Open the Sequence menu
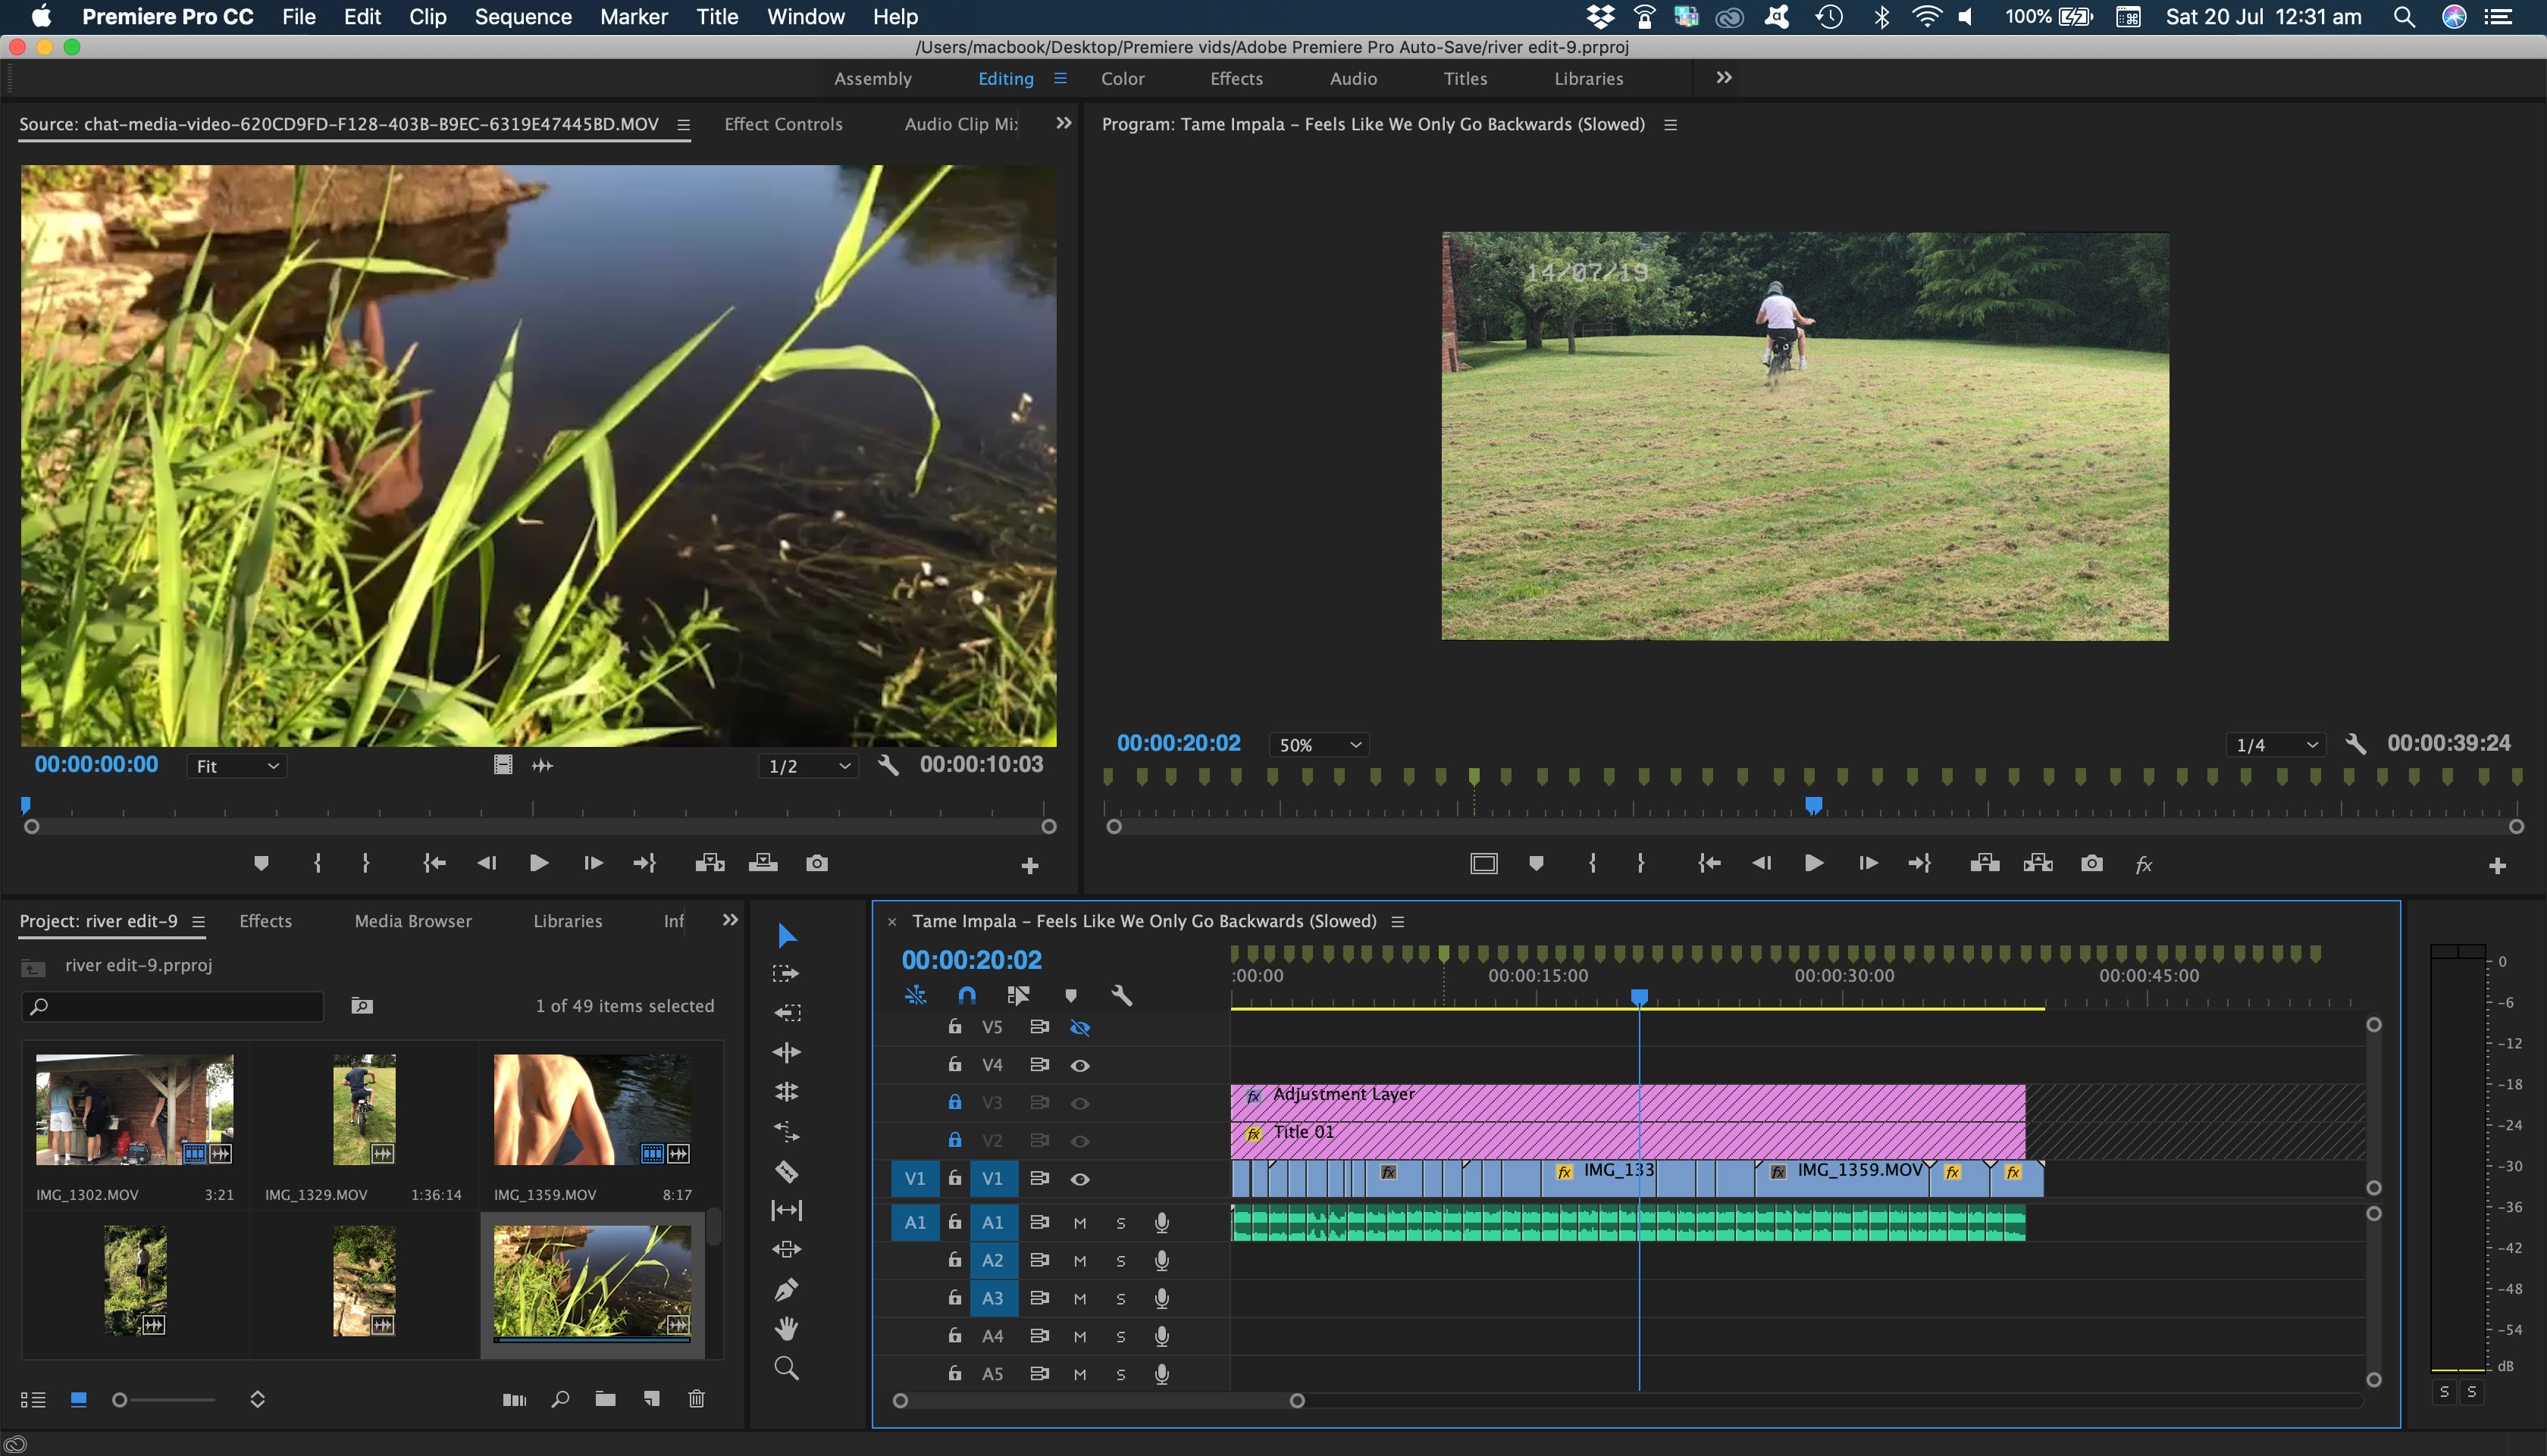Image resolution: width=2547 pixels, height=1456 pixels. click(x=522, y=17)
